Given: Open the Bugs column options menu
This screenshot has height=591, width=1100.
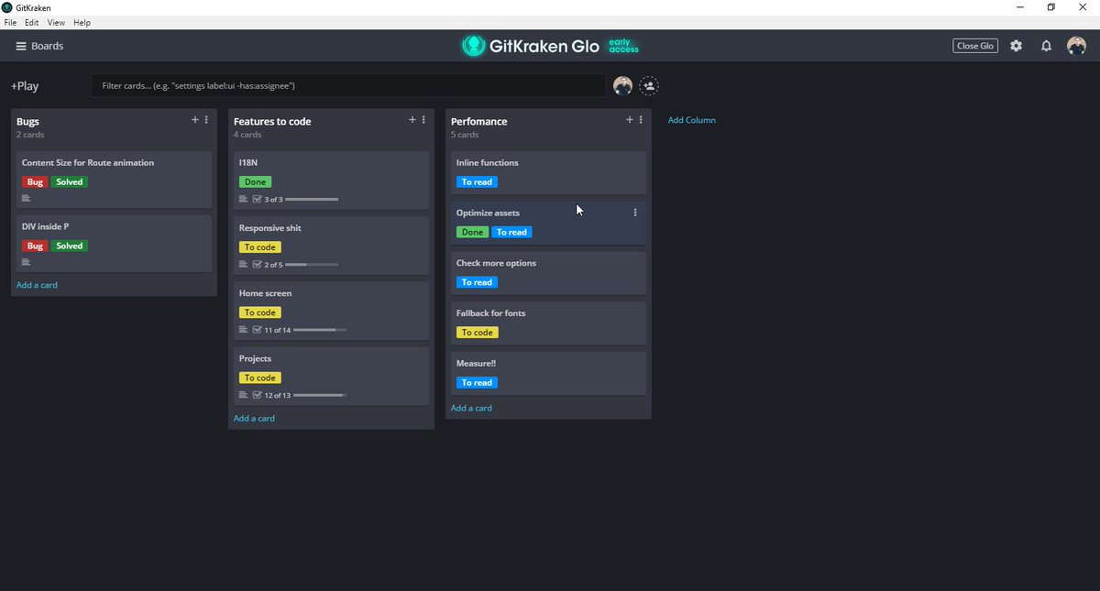Looking at the screenshot, I should point(205,119).
